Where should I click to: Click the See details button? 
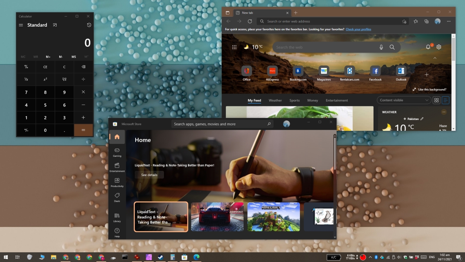click(149, 175)
